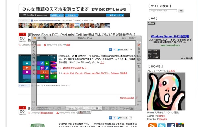The width and height of the screenshot is (198, 127).
Task: Click the red no-snap icon under Snap
Action: (x=139, y=45)
